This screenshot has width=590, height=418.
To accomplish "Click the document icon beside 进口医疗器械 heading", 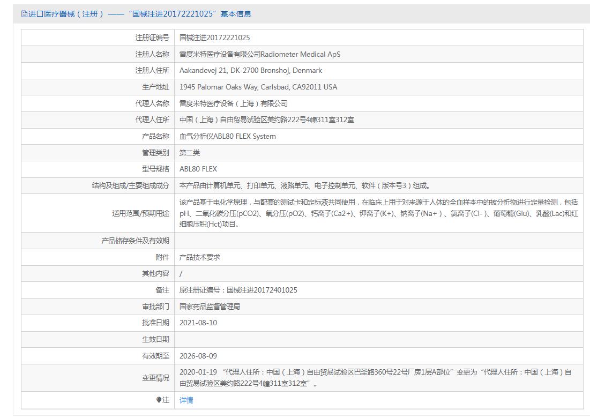I will tap(24, 14).
